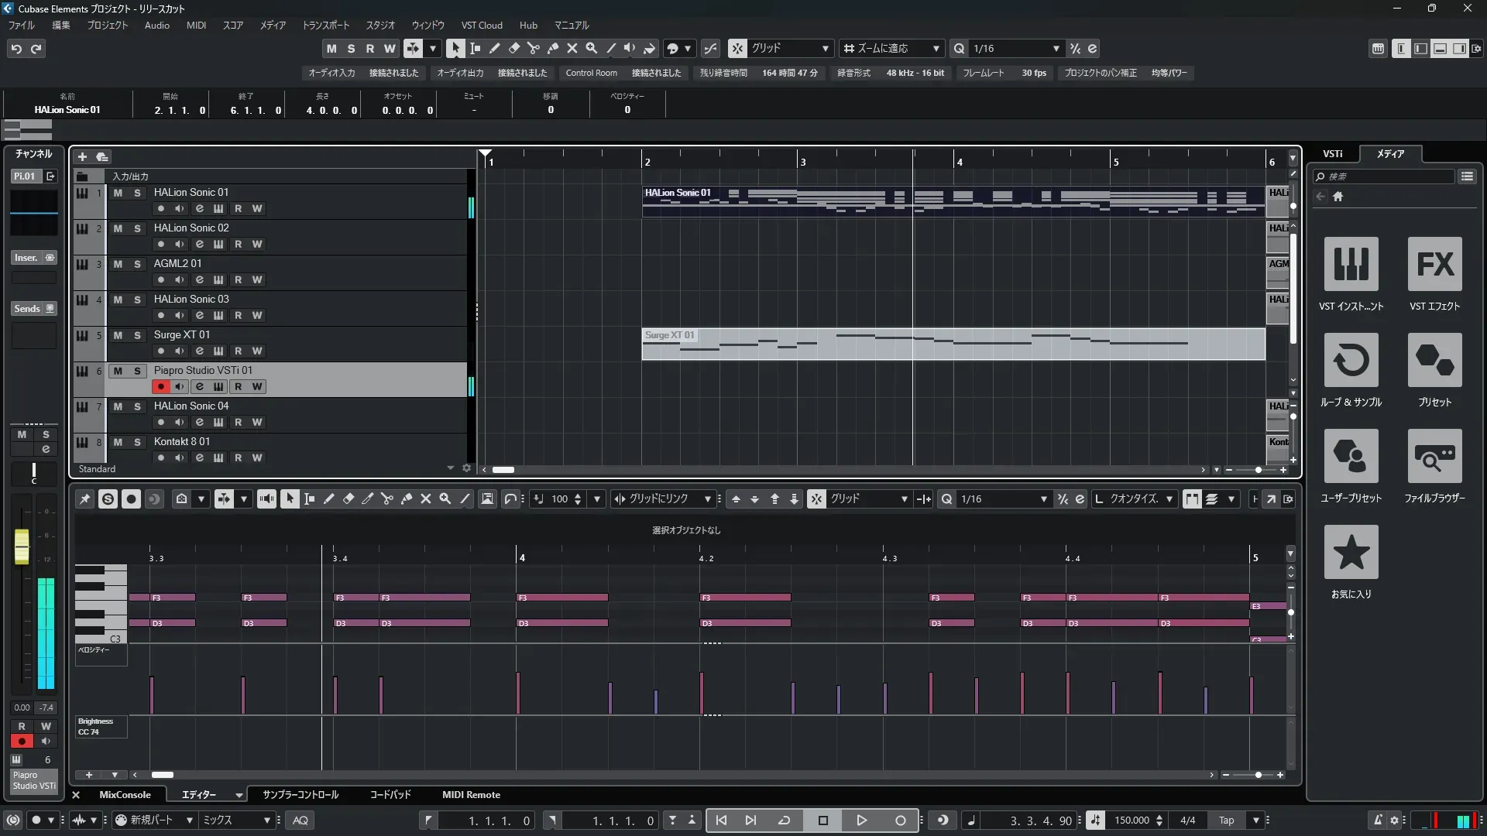The height and width of the screenshot is (836, 1487).
Task: Expand the グリッドにリンク dropdown in editor
Action: coord(707,499)
